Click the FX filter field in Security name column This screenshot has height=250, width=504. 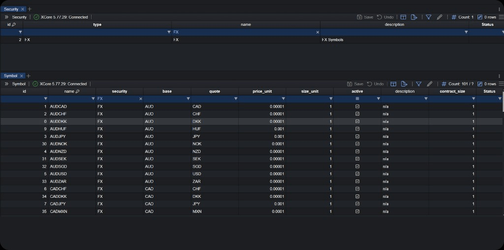tap(246, 32)
